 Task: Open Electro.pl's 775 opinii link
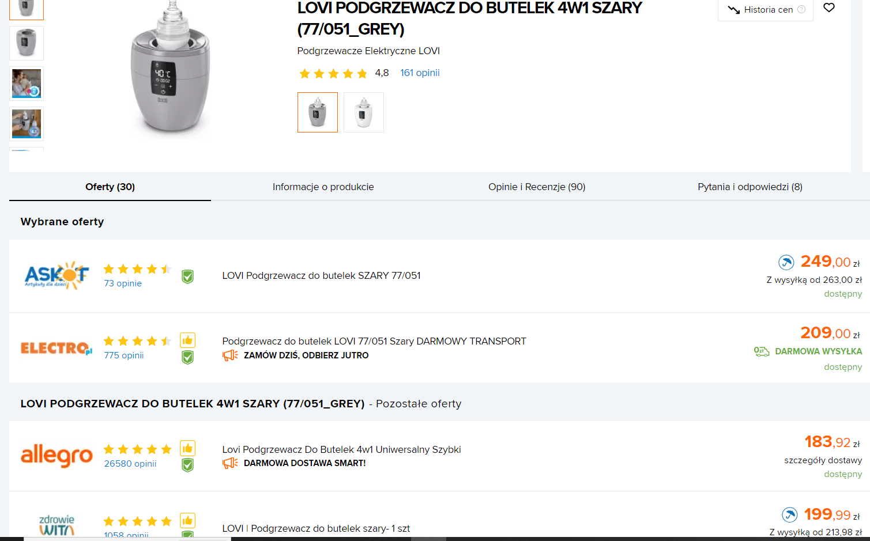(124, 355)
